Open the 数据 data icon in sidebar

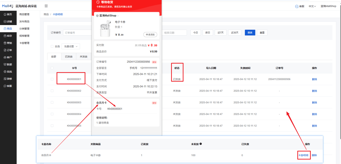5,65
